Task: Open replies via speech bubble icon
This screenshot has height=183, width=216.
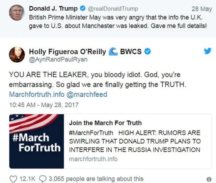Action: 44,179
